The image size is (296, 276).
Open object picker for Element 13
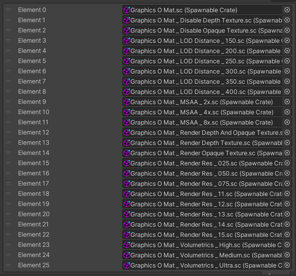287,142
